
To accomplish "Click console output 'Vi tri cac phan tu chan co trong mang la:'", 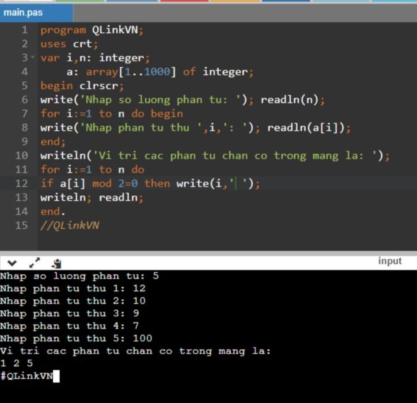I will 135,351.
